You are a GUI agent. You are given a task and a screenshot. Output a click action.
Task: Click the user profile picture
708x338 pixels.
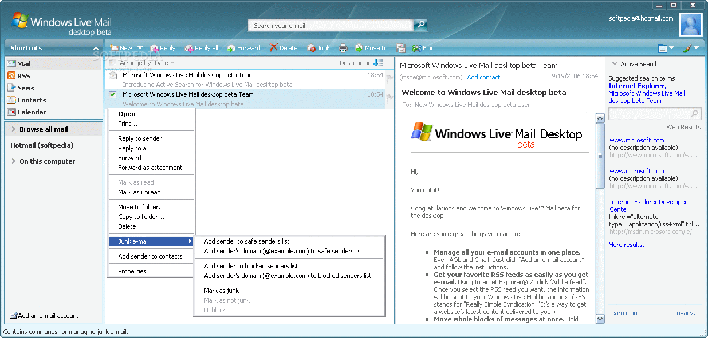[x=690, y=25]
